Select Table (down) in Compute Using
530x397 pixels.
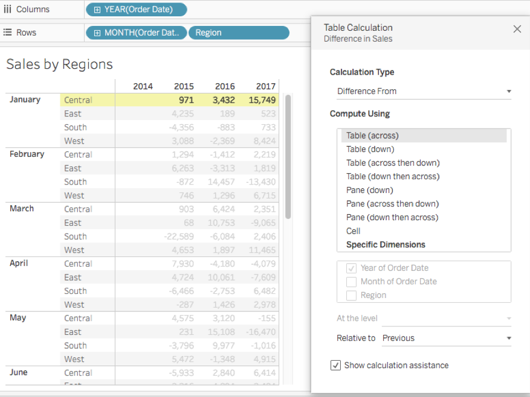(x=370, y=149)
